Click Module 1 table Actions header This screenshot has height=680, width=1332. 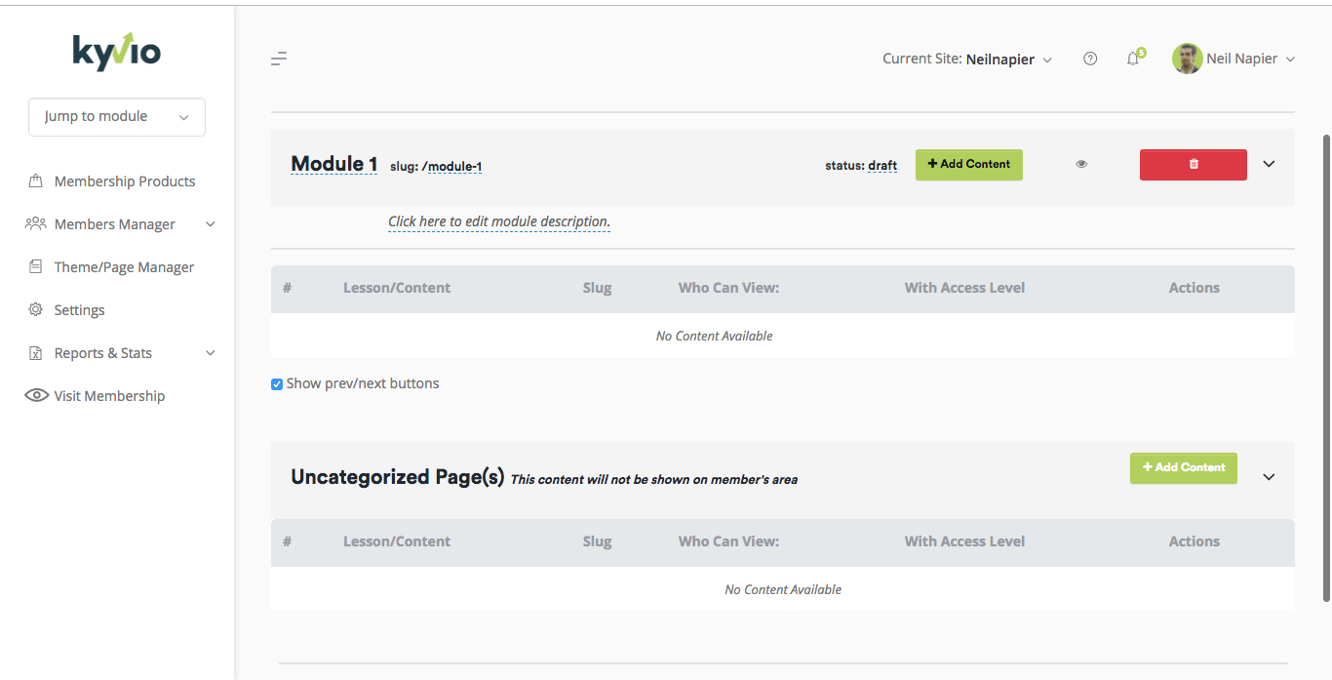pos(1195,288)
